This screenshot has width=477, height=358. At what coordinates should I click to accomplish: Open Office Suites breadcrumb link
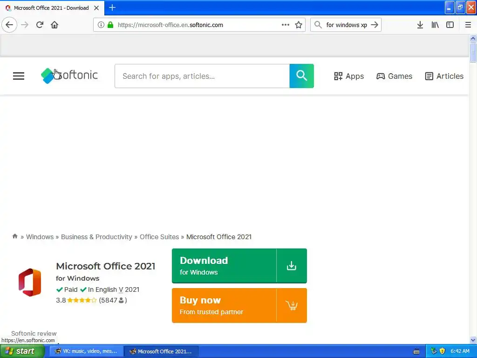coord(159,237)
